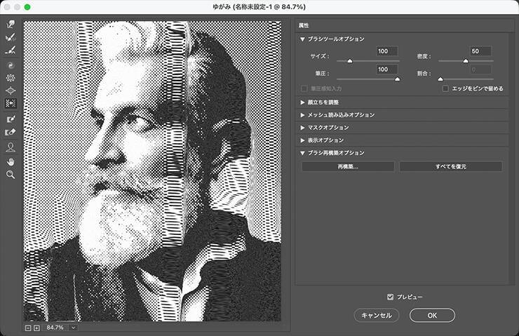Click the zoom out minus button
Viewport: 519px width, 336px height.
coord(28,328)
